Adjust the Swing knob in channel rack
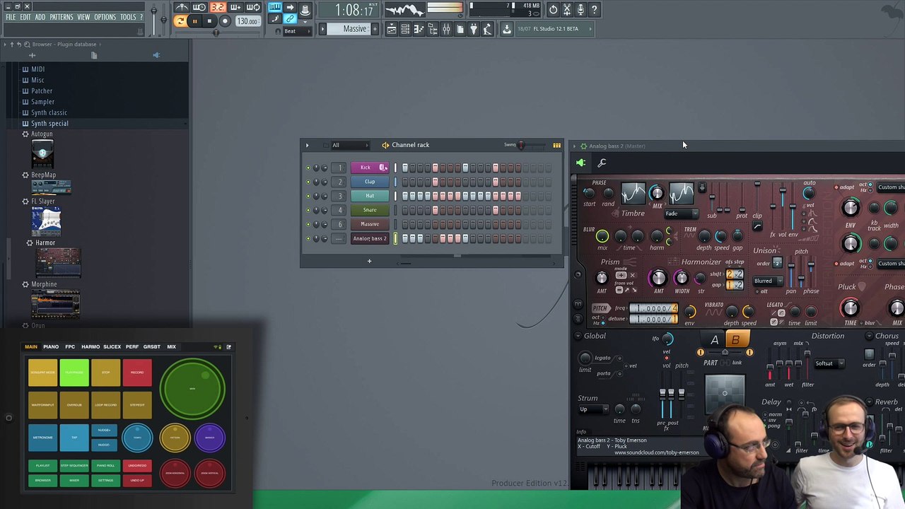905x509 pixels. [x=522, y=146]
